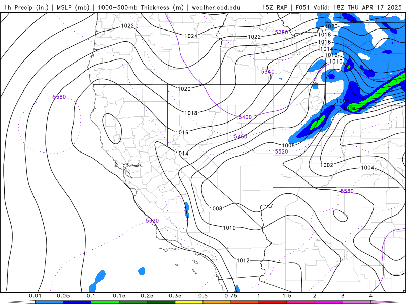
Task: Click the 'weather.cod.edu' text in header
Action: [216, 7]
